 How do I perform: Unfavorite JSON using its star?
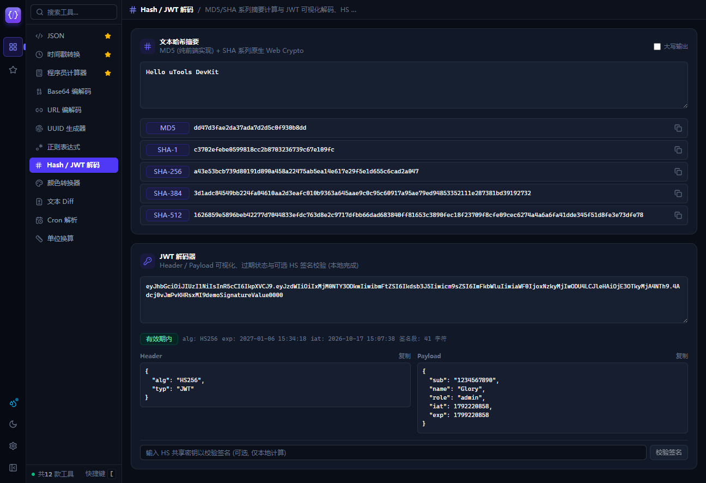point(108,36)
